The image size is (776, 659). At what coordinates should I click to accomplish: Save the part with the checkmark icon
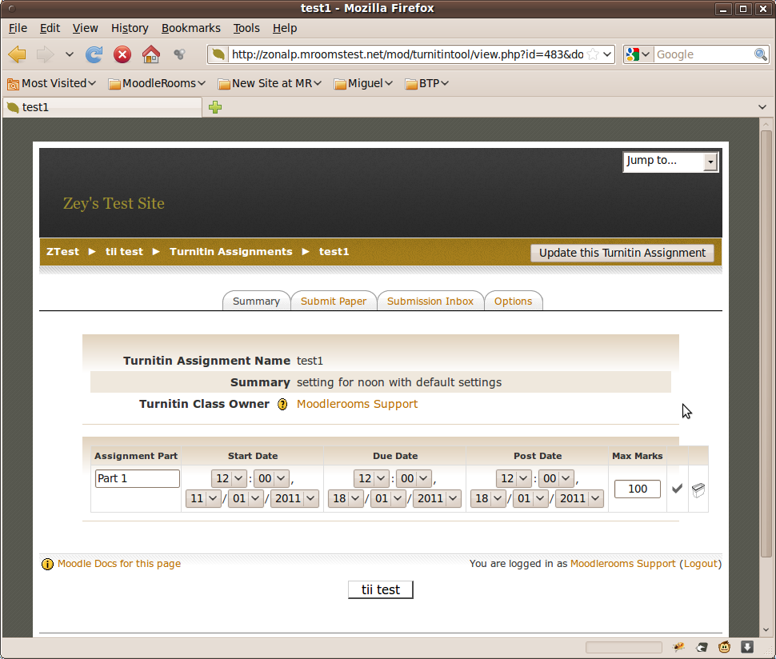point(677,489)
